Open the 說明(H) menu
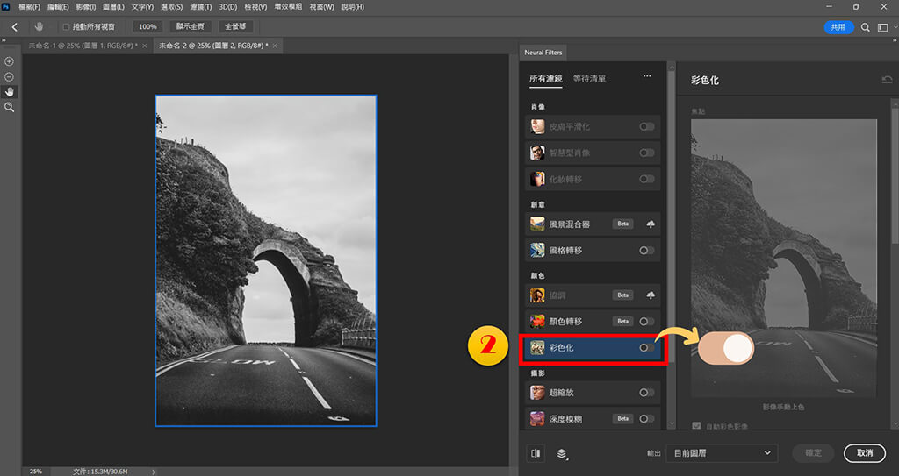 (353, 7)
